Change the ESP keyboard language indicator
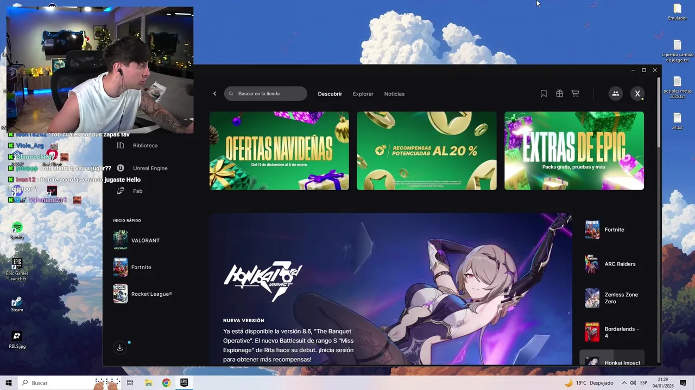The image size is (695, 390). [644, 383]
